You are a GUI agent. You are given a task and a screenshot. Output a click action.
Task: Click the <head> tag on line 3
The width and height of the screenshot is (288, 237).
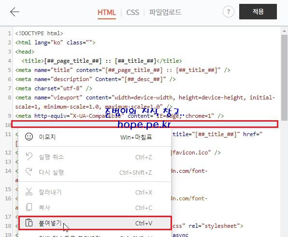(x=25, y=52)
